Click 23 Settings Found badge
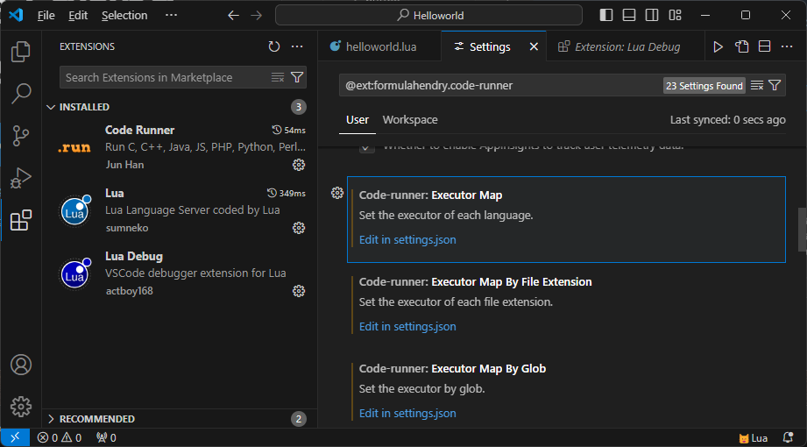This screenshot has width=807, height=447. [x=704, y=86]
